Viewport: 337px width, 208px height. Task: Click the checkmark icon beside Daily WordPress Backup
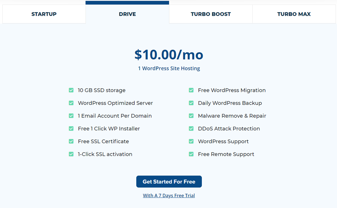[191, 103]
